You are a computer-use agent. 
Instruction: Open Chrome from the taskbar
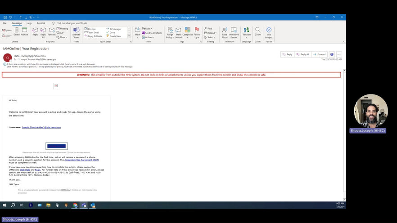pyautogui.click(x=75, y=205)
